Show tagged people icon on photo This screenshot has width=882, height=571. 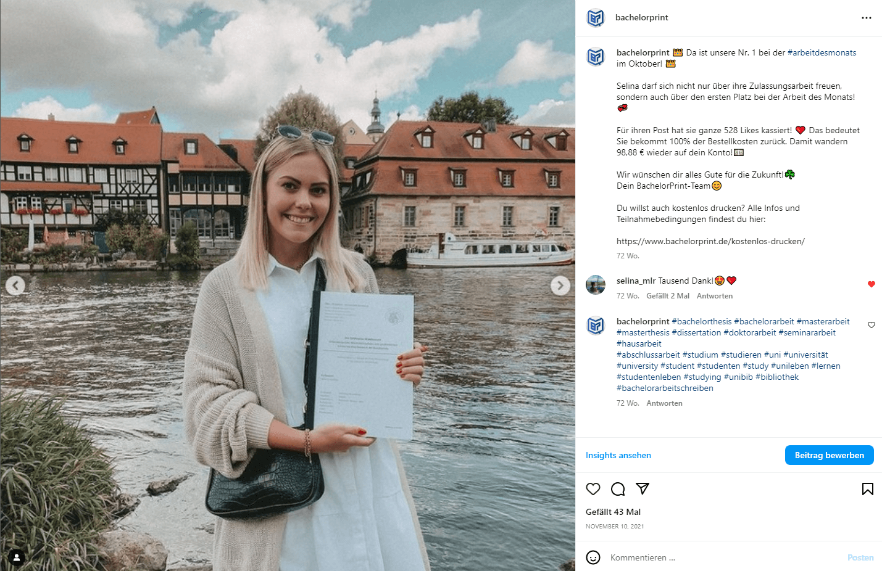[x=17, y=557]
